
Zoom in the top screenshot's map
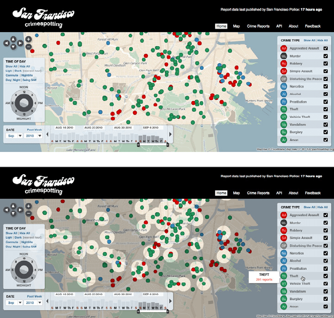coord(28,39)
